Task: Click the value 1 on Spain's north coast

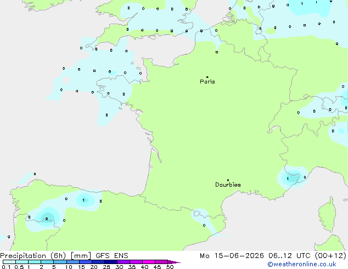Action: (83, 200)
